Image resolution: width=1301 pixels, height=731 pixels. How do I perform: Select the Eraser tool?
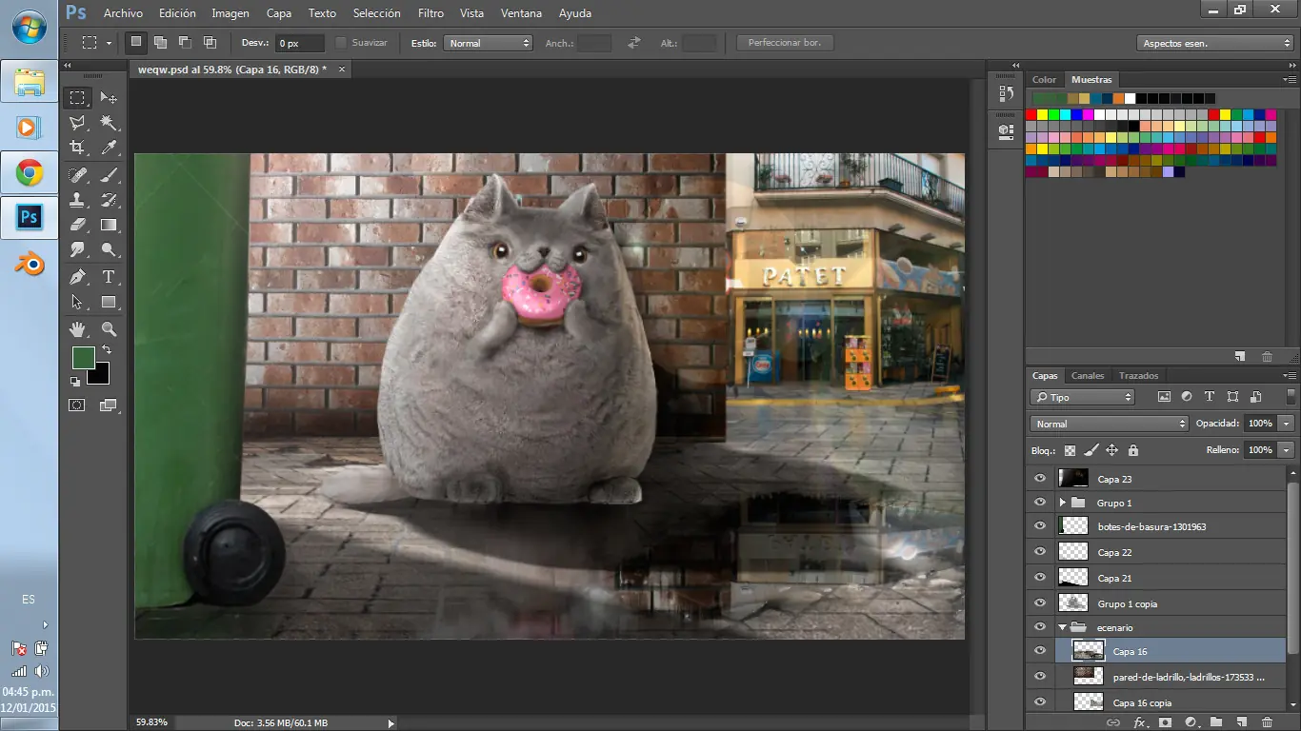click(78, 225)
